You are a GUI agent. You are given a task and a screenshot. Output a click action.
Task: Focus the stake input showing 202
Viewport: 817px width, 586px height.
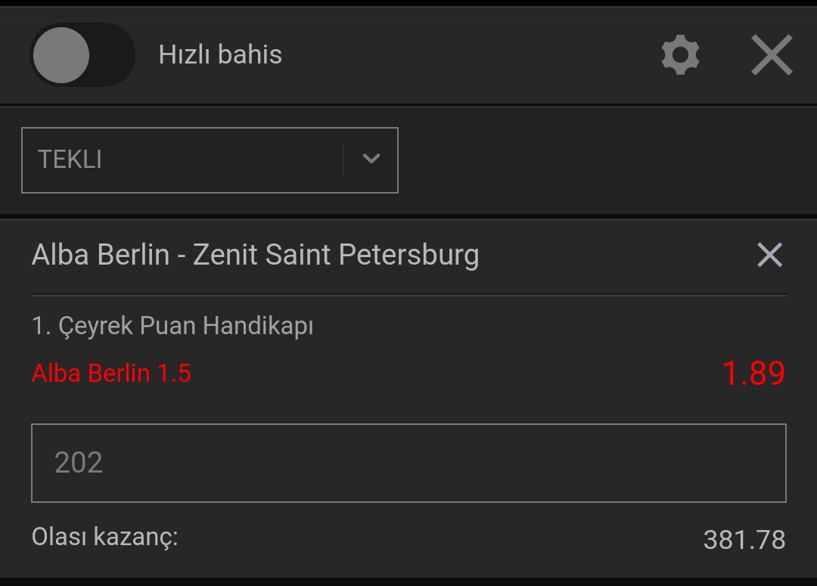point(408,463)
